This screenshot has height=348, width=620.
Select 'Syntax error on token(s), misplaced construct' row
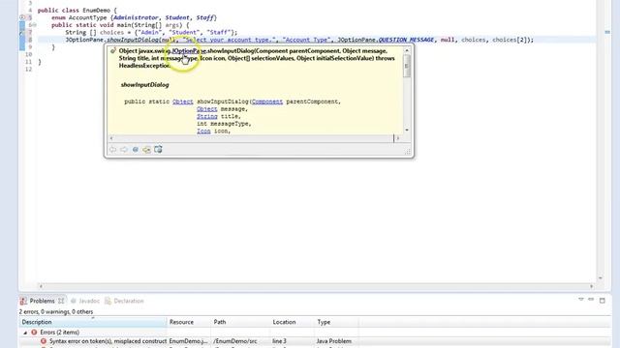pyautogui.click(x=314, y=341)
